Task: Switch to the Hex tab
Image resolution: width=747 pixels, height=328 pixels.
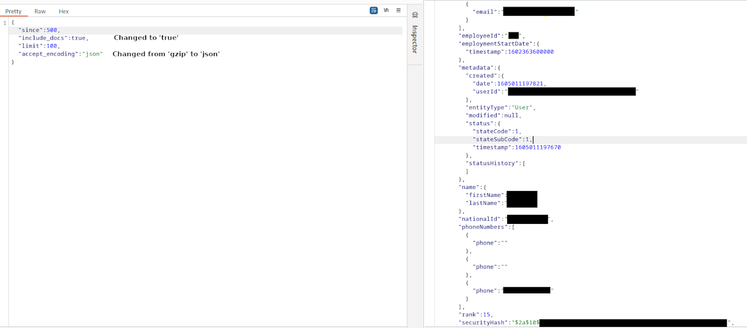Action: click(x=64, y=12)
